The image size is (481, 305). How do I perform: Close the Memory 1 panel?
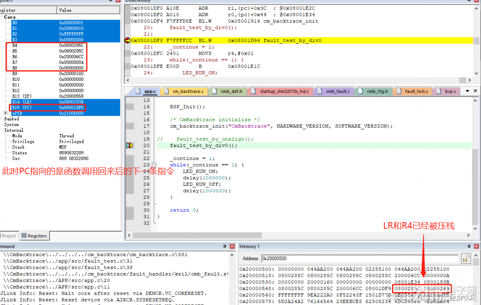coord(476,246)
